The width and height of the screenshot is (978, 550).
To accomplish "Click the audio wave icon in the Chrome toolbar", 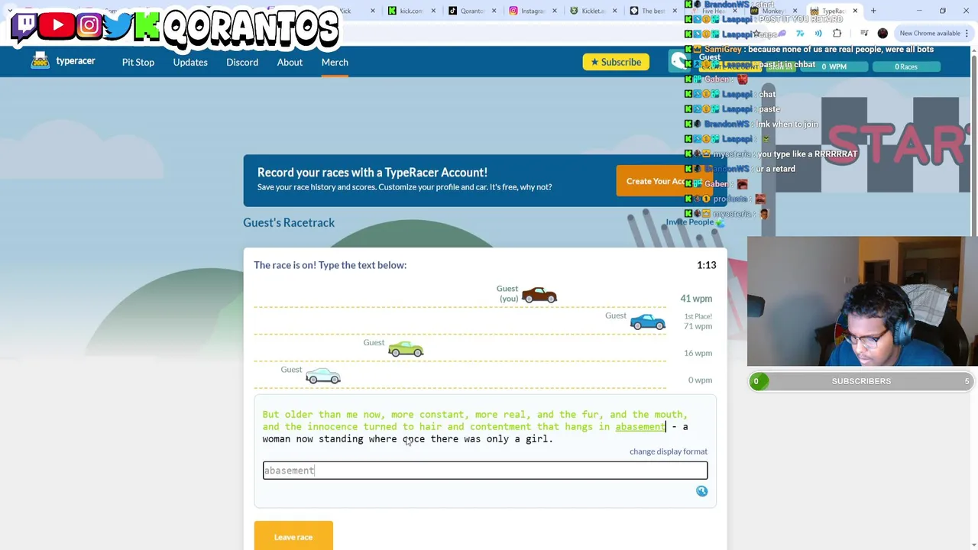I will tap(818, 33).
